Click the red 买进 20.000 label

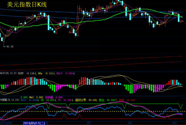[127, 100]
